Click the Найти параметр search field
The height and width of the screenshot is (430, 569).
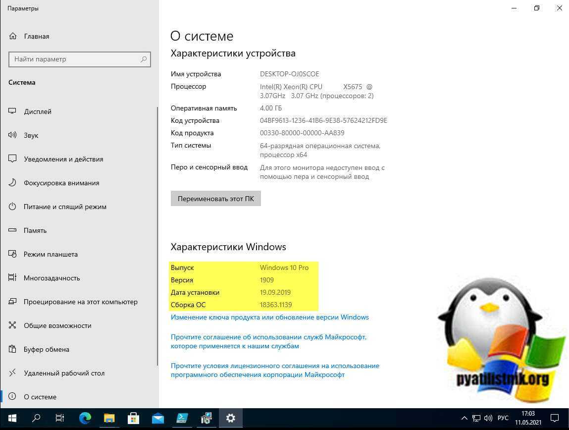pyautogui.click(x=74, y=59)
